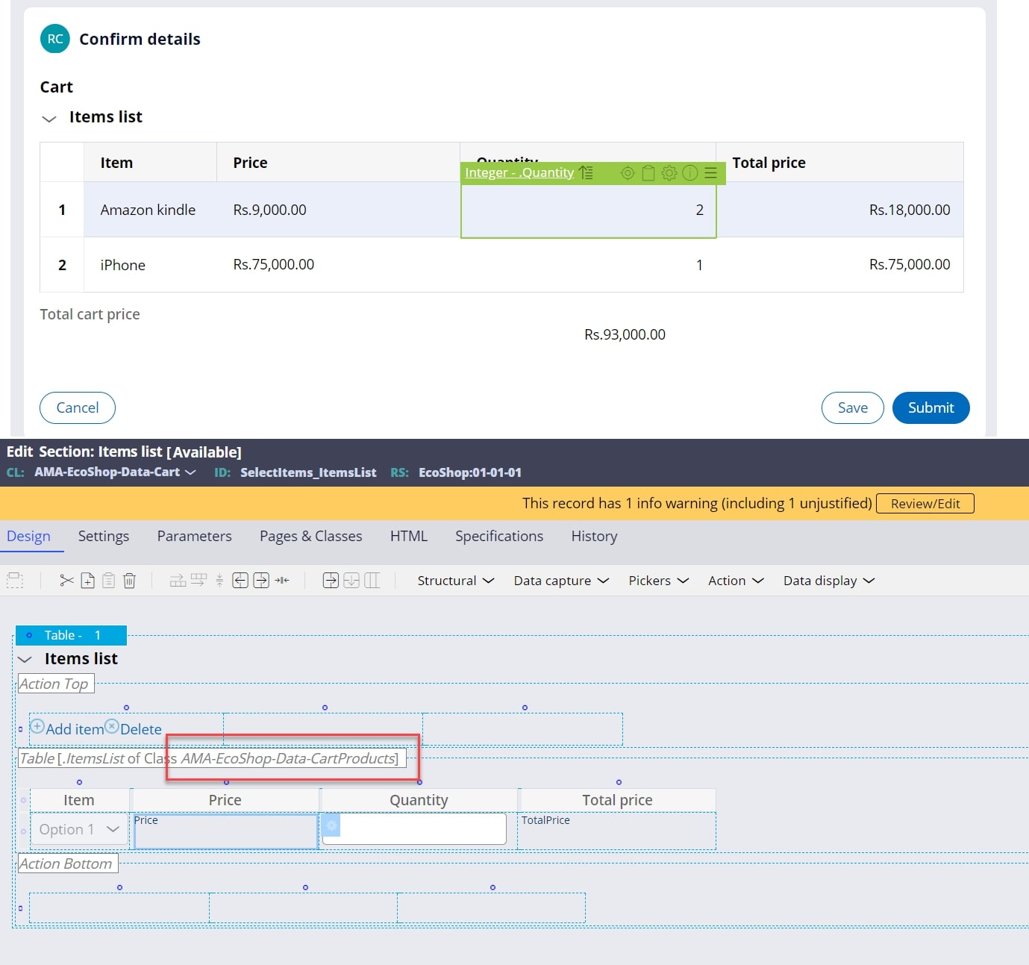Click the Action Top label

(x=56, y=684)
